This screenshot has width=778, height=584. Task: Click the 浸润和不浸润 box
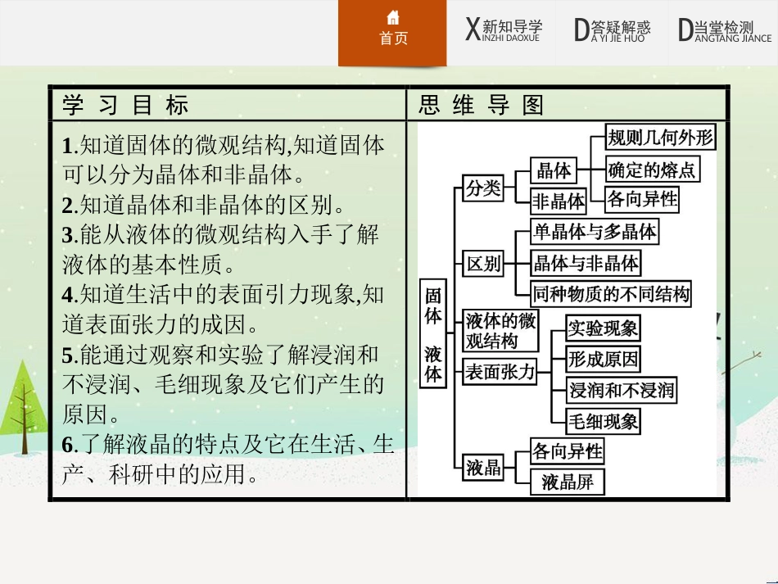pyautogui.click(x=622, y=390)
